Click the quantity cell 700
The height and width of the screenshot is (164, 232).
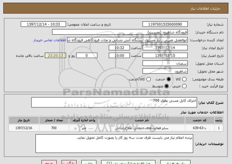pos(54,128)
